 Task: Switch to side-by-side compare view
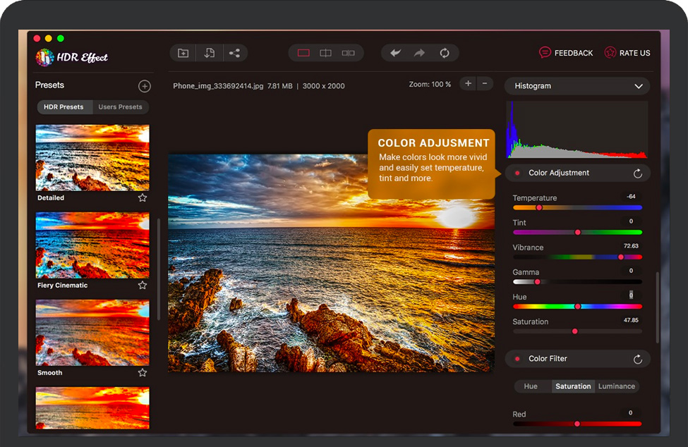coord(348,53)
